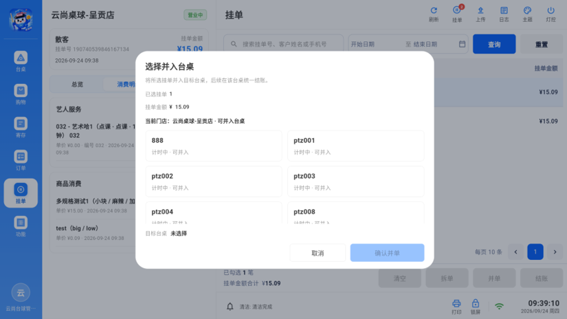Click the 清空 button

(x=399, y=278)
